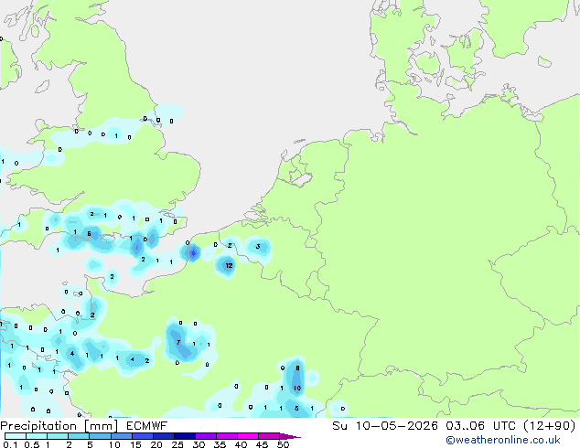Click the '10' precipitation value on the map
Viewport: 580px width, 448px height.
297,389
